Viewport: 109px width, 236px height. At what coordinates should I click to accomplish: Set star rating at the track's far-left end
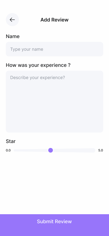tap(15, 150)
